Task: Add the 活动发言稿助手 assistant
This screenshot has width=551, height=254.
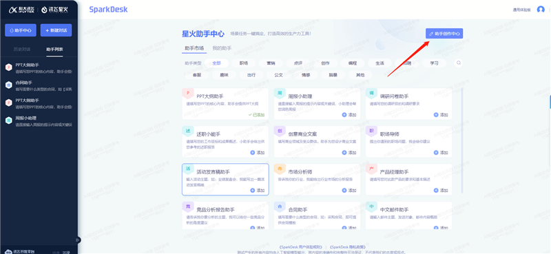Action: (x=257, y=191)
